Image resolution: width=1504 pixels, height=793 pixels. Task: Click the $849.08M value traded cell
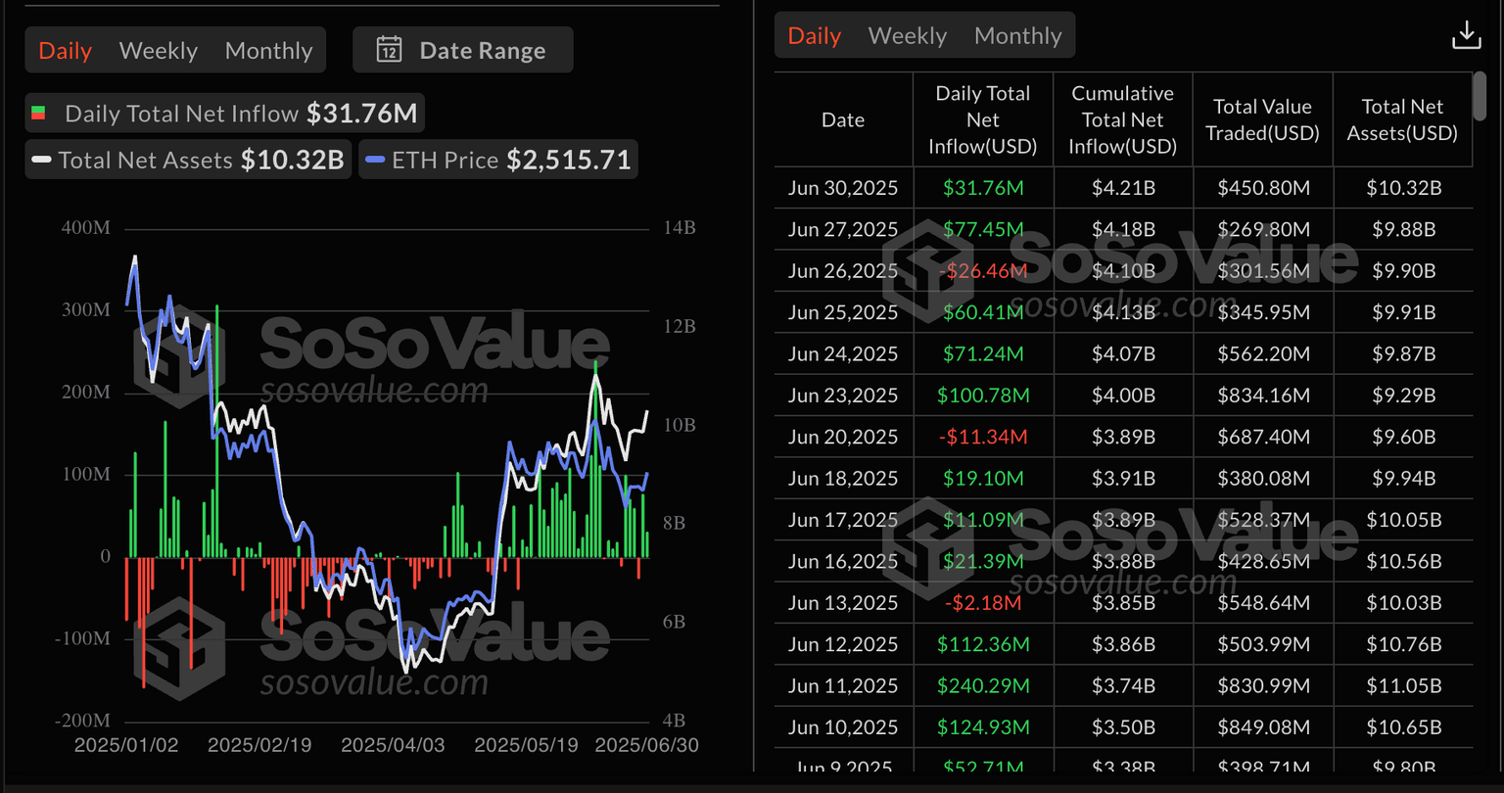pyautogui.click(x=1263, y=727)
